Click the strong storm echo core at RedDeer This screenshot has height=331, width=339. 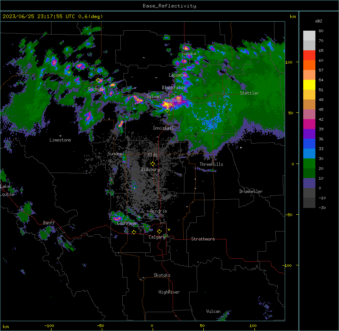(167, 105)
